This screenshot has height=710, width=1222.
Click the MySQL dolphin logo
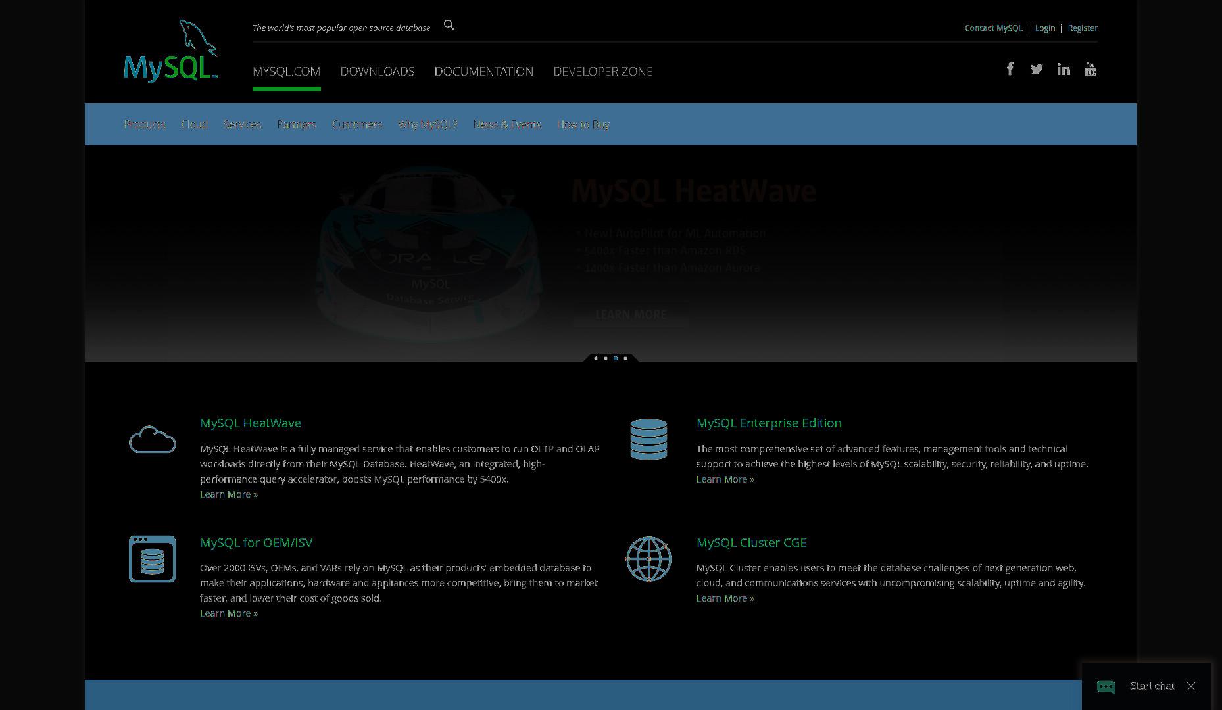[x=171, y=51]
